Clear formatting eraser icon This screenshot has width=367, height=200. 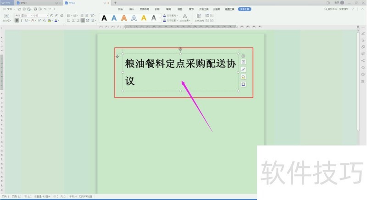point(61,16)
